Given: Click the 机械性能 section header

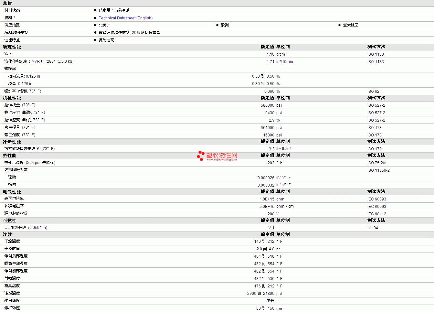Looking at the screenshot, I should click(12, 98).
